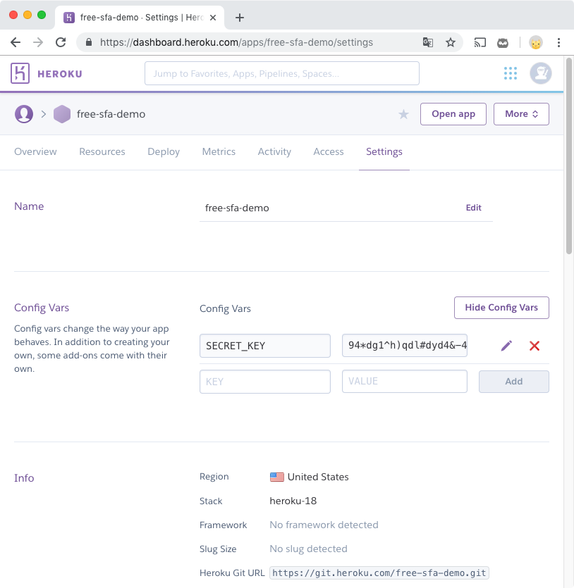Bookmark this page with Chrome star
Viewport: 574px width, 588px height.
coord(451,42)
